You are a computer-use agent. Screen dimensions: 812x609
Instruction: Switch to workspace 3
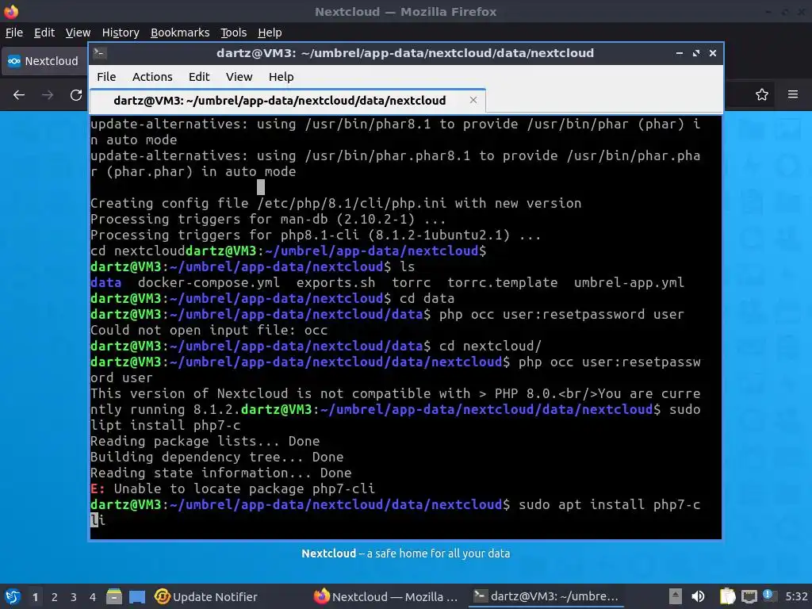pyautogui.click(x=74, y=597)
